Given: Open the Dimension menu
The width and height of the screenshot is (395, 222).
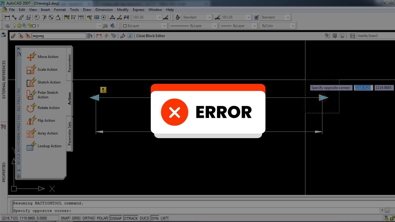Looking at the screenshot, I should point(104,10).
